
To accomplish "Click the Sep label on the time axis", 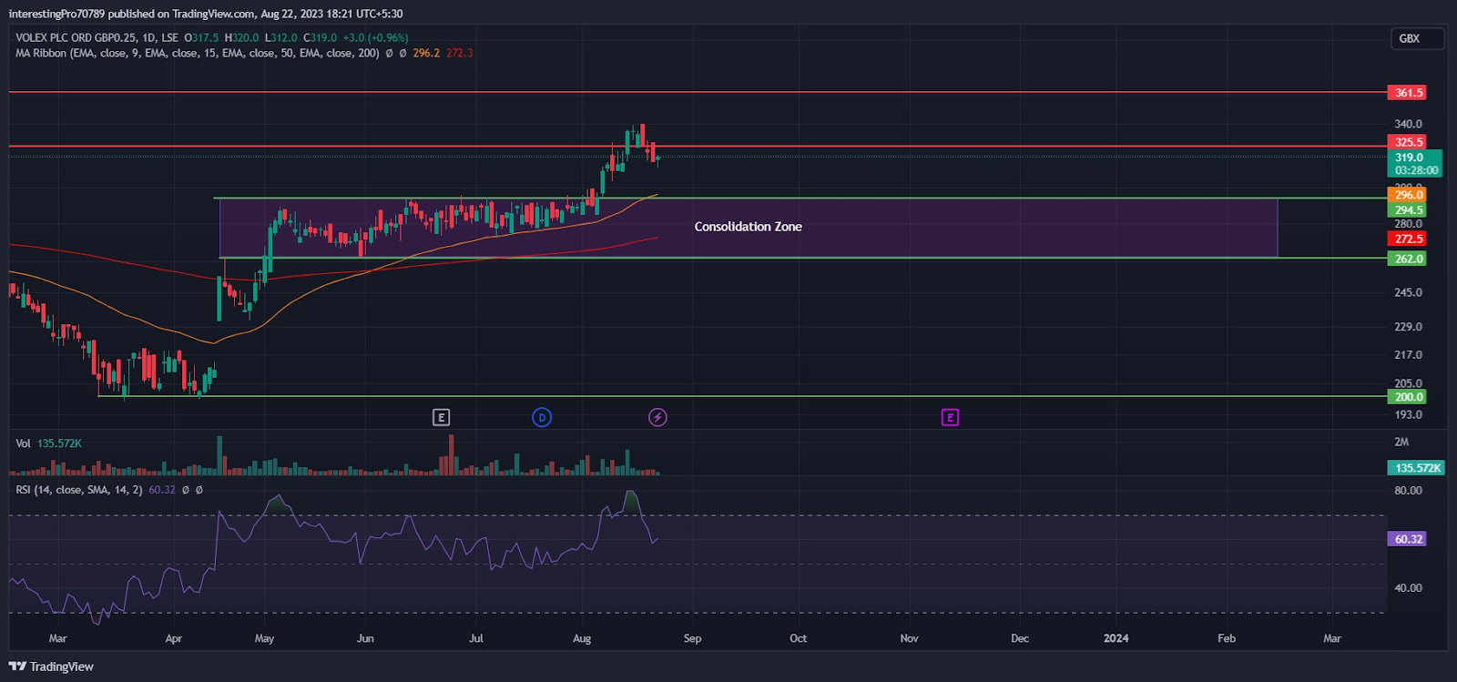I will point(692,638).
